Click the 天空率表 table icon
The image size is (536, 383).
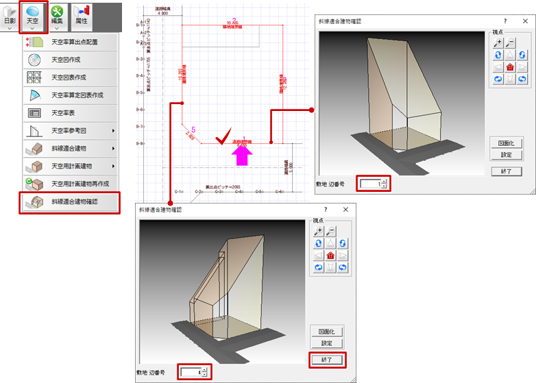(34, 113)
